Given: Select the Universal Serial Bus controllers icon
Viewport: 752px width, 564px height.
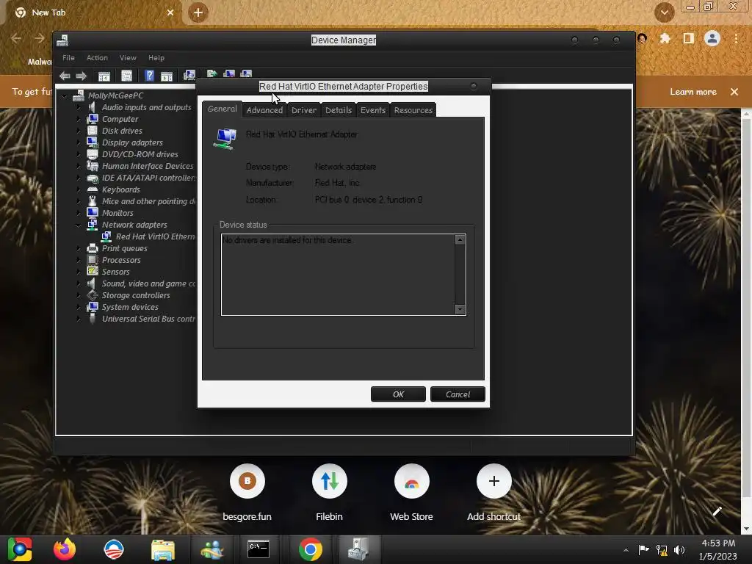Looking at the screenshot, I should [92, 319].
